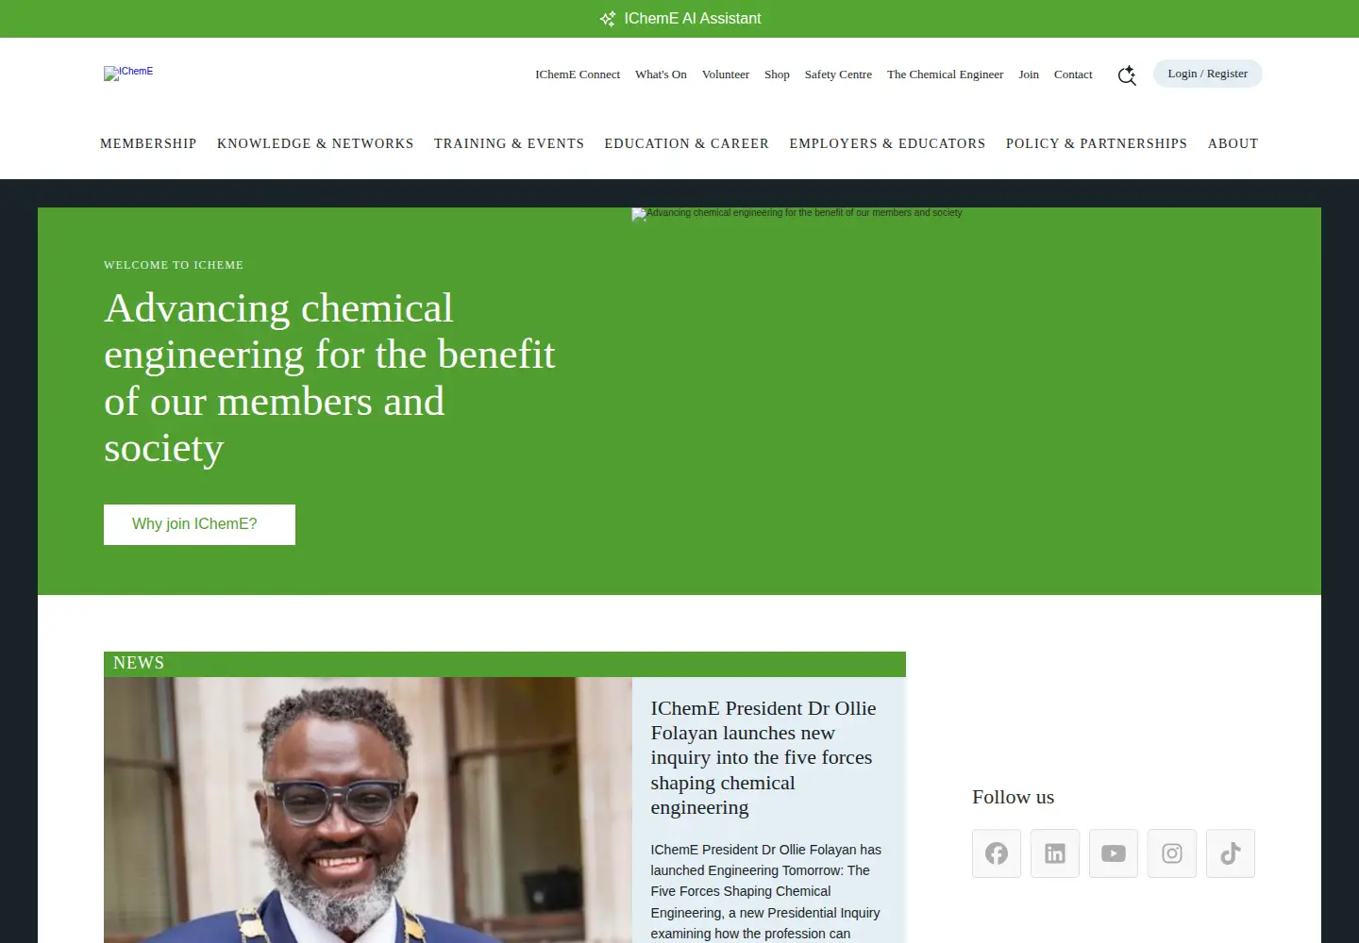
Task: Open Policy & Partnerships menu
Action: tap(1097, 143)
